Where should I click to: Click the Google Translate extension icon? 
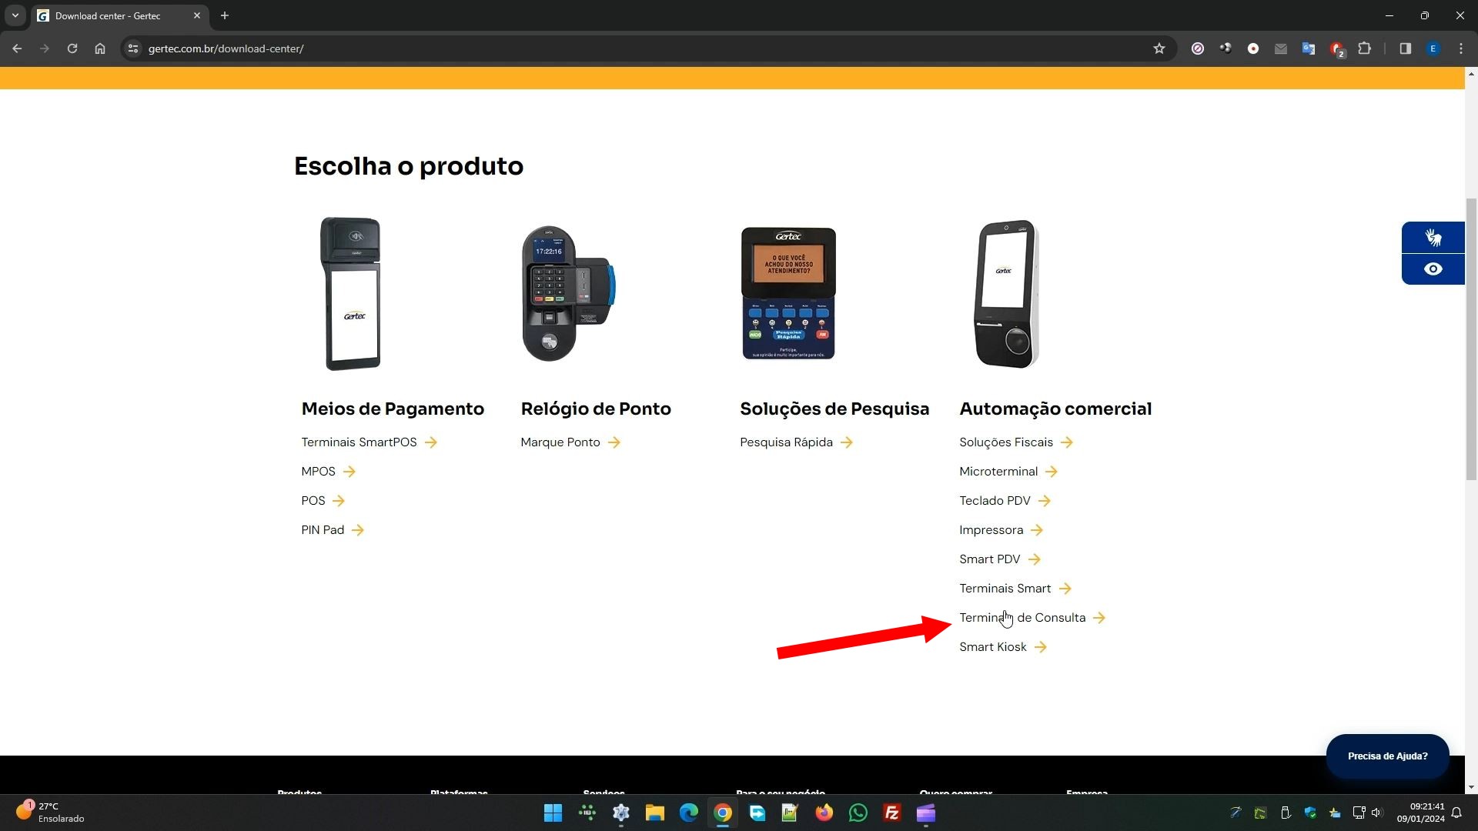coord(1309,48)
